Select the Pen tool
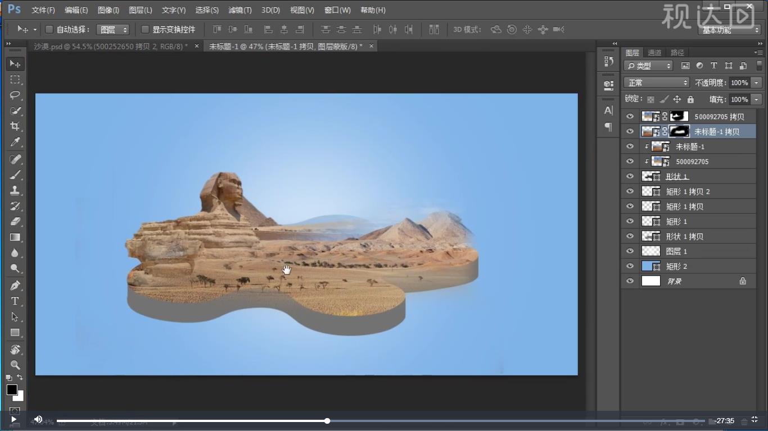 click(x=15, y=285)
